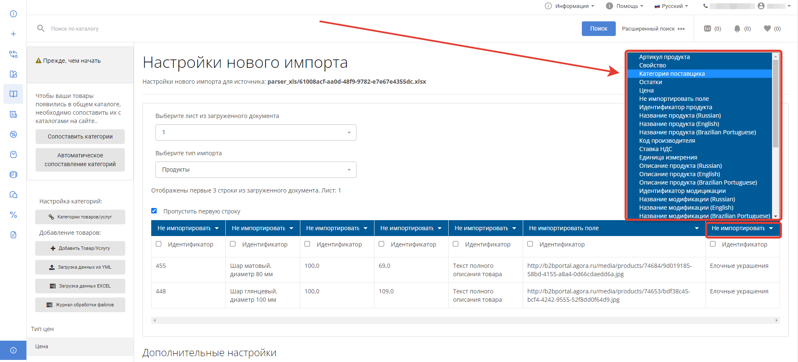This screenshot has height=362, width=798.
Task: Open the comparison list icon in header
Action: click(x=708, y=28)
